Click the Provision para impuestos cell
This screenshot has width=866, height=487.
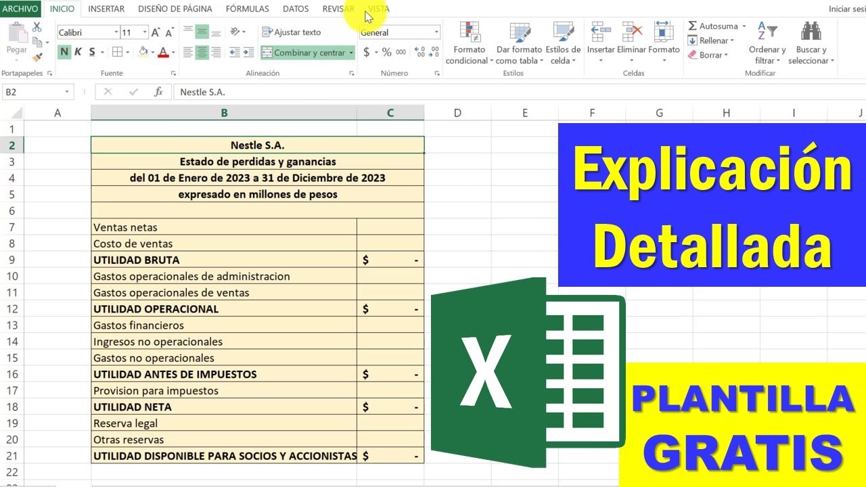224,390
